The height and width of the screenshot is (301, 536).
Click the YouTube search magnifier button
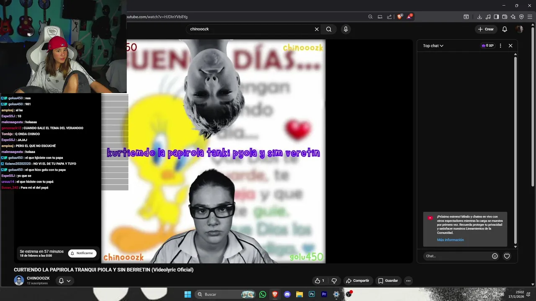click(x=329, y=29)
